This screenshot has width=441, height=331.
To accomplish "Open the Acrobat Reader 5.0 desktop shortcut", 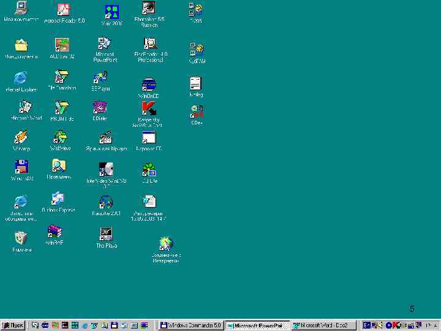I will [x=64, y=10].
